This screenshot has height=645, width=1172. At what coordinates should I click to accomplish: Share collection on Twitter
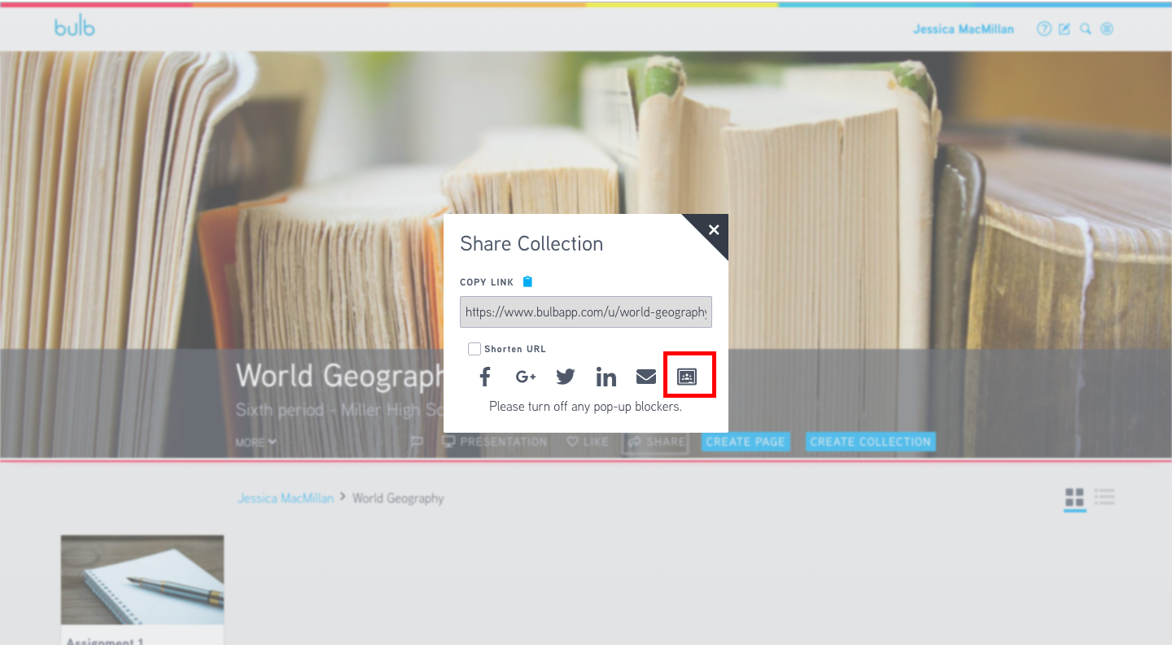(566, 377)
